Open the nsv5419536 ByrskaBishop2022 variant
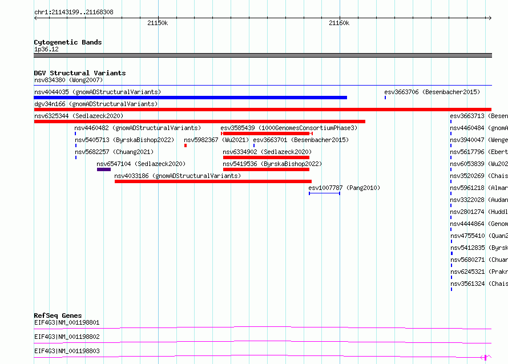Screen dimensions: 508x364 (x=272, y=164)
